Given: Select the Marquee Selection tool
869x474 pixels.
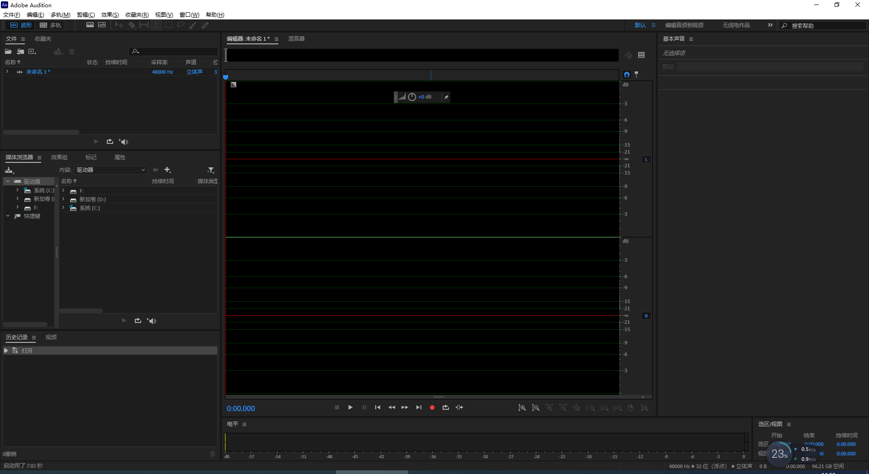Looking at the screenshot, I should pyautogui.click(x=169, y=25).
